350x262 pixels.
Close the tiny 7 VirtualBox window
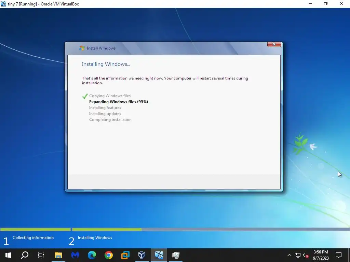click(341, 4)
